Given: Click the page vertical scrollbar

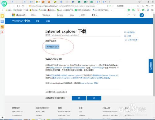Looking at the screenshot, I should 154,55.
